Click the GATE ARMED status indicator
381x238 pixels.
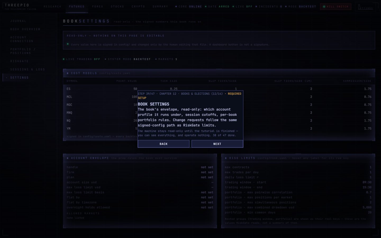point(217,7)
